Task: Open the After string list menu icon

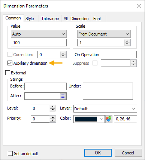Action: [x=63, y=96]
